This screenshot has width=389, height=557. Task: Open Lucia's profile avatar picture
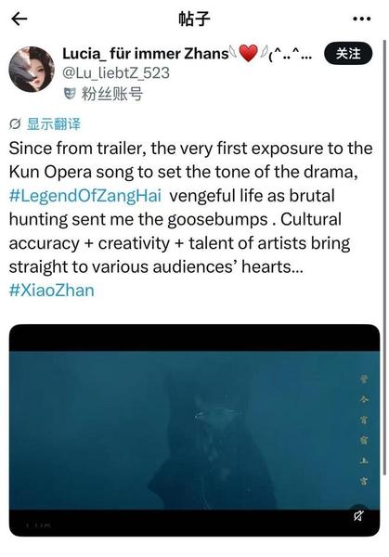pyautogui.click(x=32, y=69)
